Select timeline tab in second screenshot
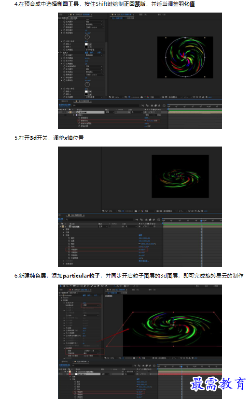Screen dimensions: 250x399 (75, 215)
